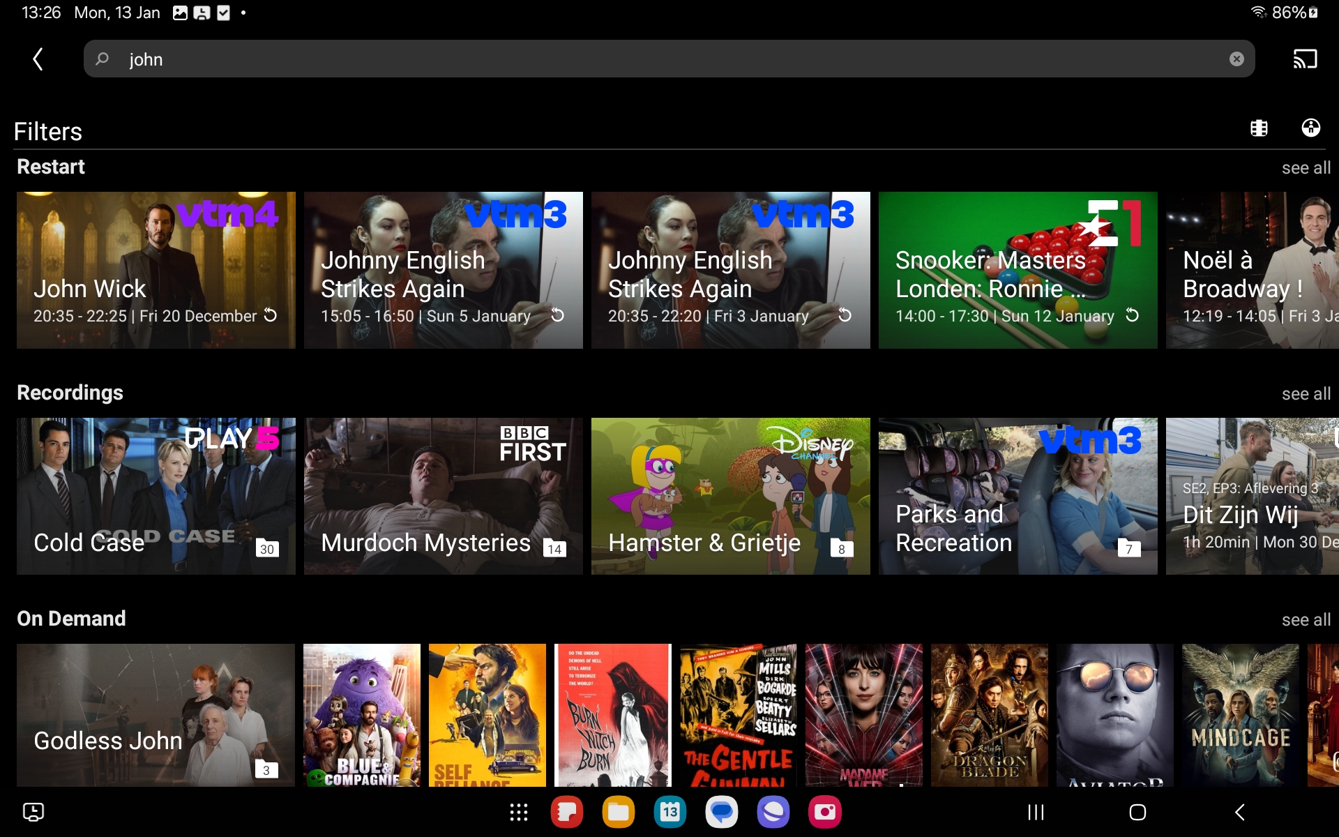Tap the Android recent apps button
This screenshot has width=1339, height=837.
tap(1036, 812)
